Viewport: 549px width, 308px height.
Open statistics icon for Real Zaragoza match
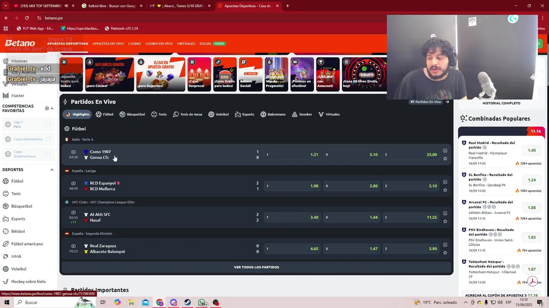point(445,245)
